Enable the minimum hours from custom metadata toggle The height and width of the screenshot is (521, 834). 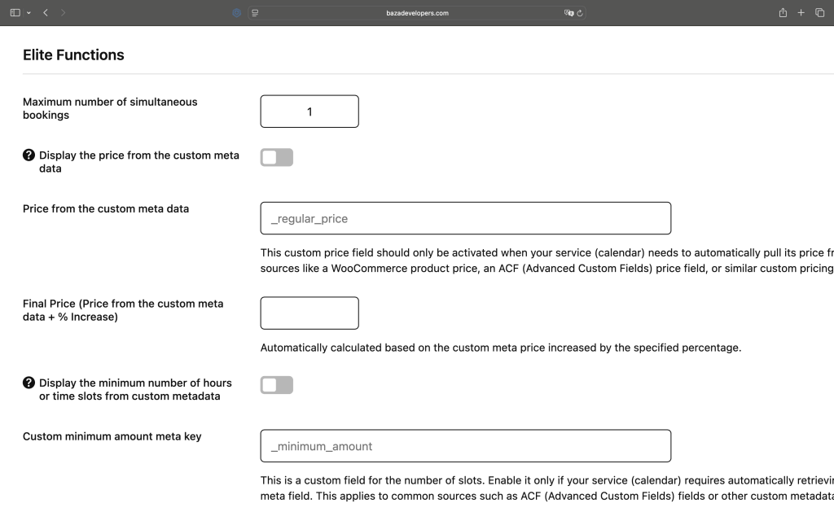click(277, 385)
